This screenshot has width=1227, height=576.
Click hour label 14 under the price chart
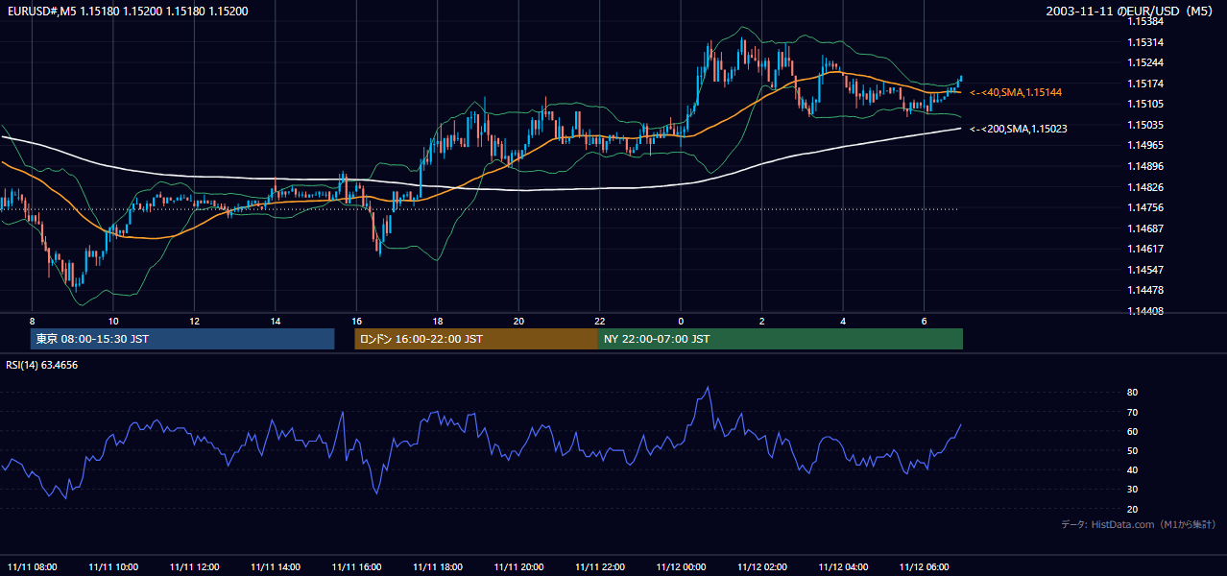pos(276,321)
